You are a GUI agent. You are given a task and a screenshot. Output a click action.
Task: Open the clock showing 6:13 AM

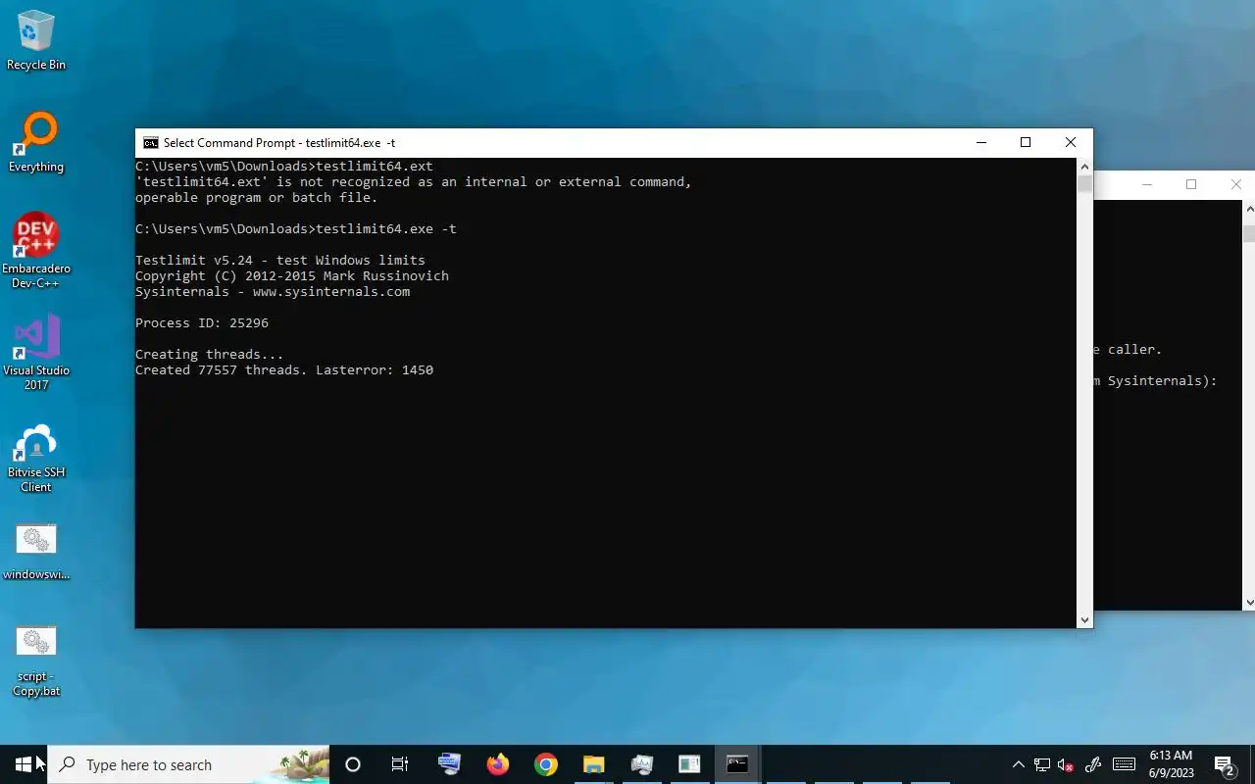point(1171,764)
